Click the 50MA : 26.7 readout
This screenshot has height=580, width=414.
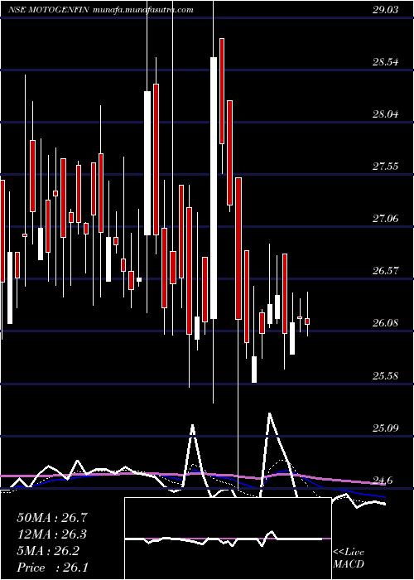click(x=51, y=518)
